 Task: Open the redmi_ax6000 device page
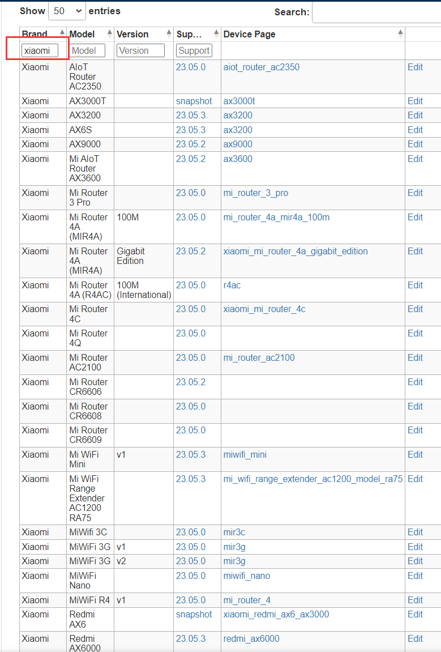pos(251,639)
